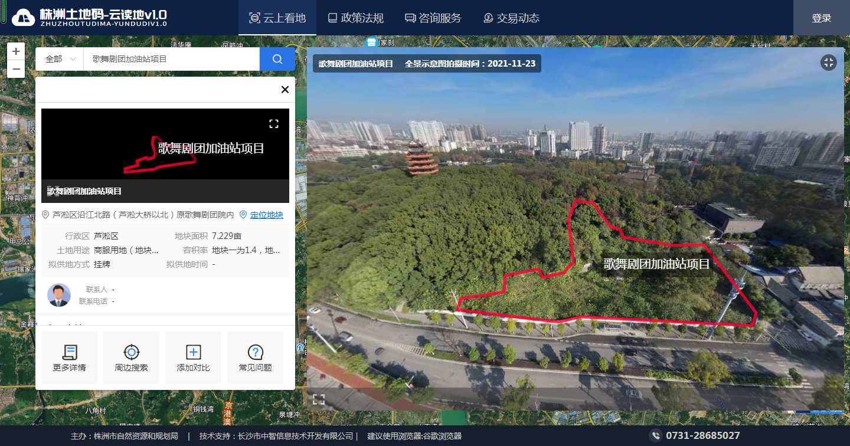The height and width of the screenshot is (446, 850).
Task: Click 添加对比 to add comparison
Action: click(193, 358)
